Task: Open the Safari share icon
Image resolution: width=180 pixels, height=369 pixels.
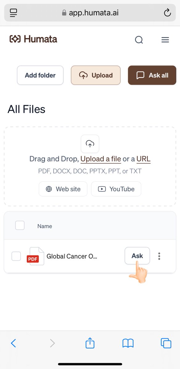Action: [90, 343]
